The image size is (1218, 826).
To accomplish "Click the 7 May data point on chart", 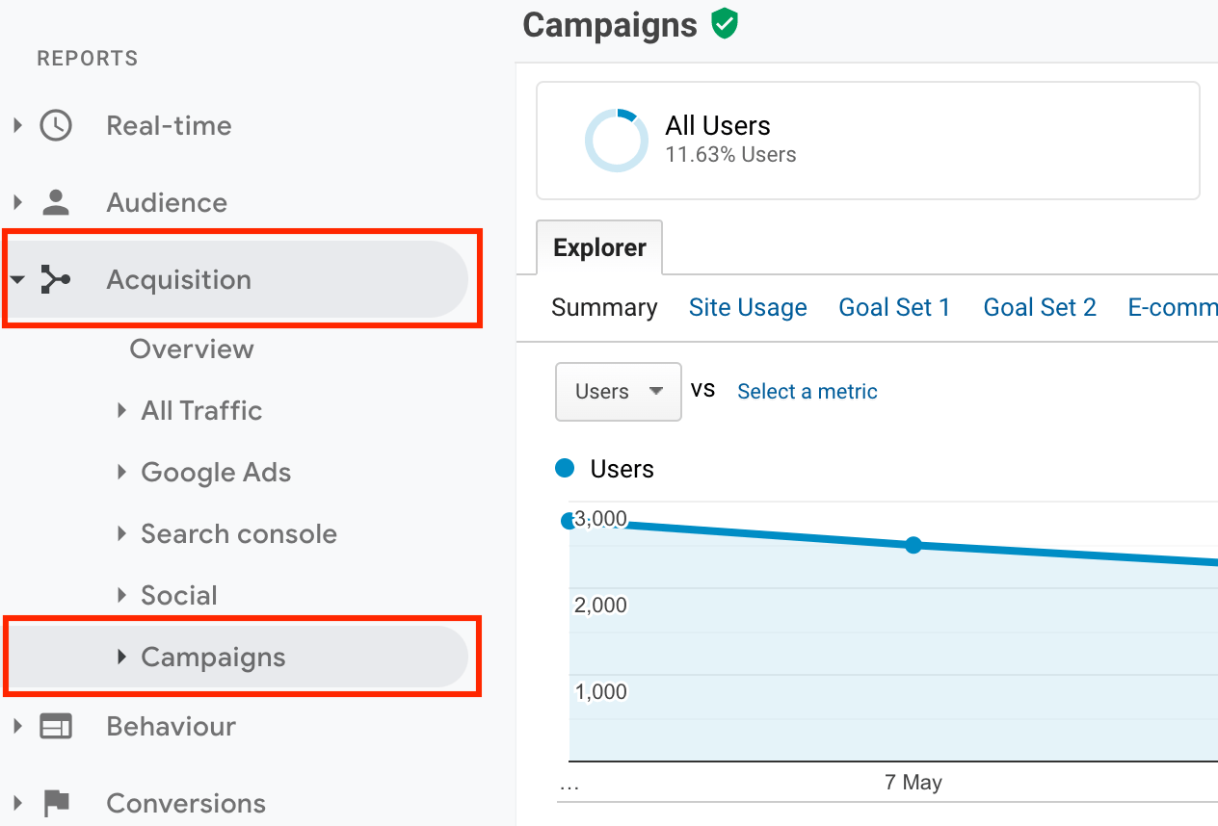I will click(x=913, y=545).
